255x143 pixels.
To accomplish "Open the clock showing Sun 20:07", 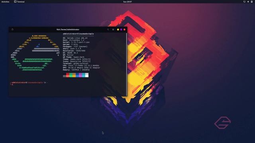I will [x=127, y=2].
